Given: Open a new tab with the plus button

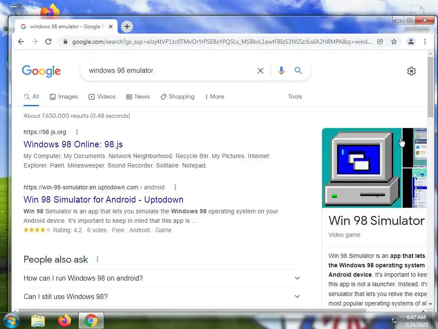Looking at the screenshot, I should pyautogui.click(x=127, y=27).
